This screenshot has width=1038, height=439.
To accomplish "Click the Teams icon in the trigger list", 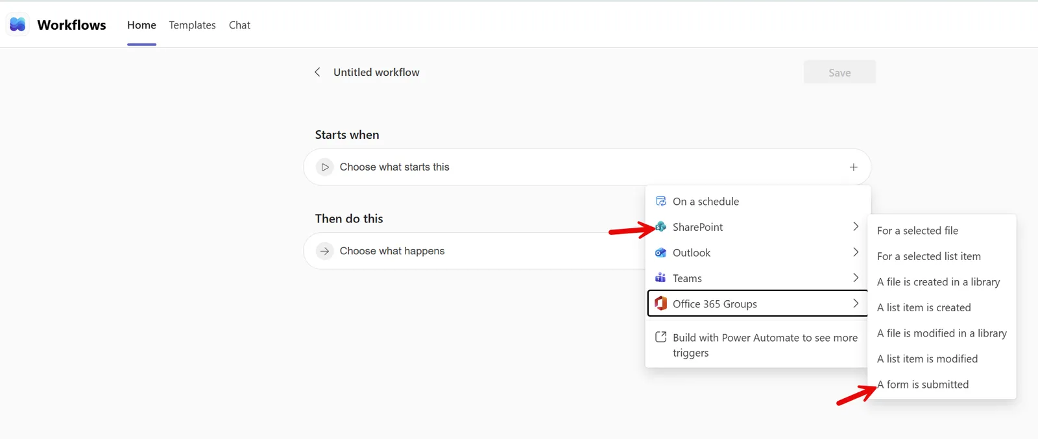I will pos(660,278).
